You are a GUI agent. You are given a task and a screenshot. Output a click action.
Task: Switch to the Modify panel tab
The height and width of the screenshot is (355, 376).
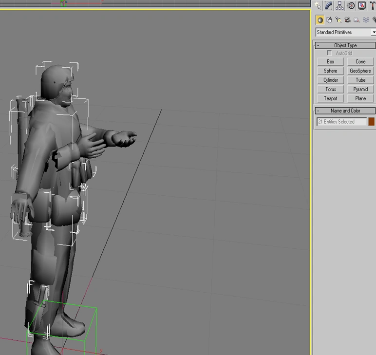(329, 6)
